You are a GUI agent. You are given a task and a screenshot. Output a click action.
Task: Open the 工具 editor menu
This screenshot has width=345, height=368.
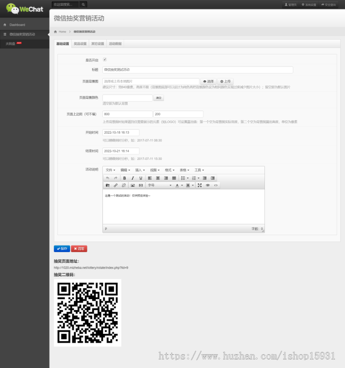point(199,170)
